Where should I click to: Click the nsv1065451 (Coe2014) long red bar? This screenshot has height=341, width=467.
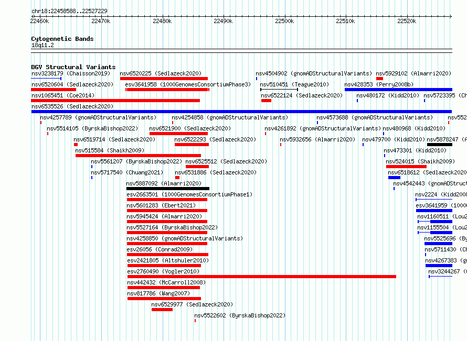pos(115,101)
